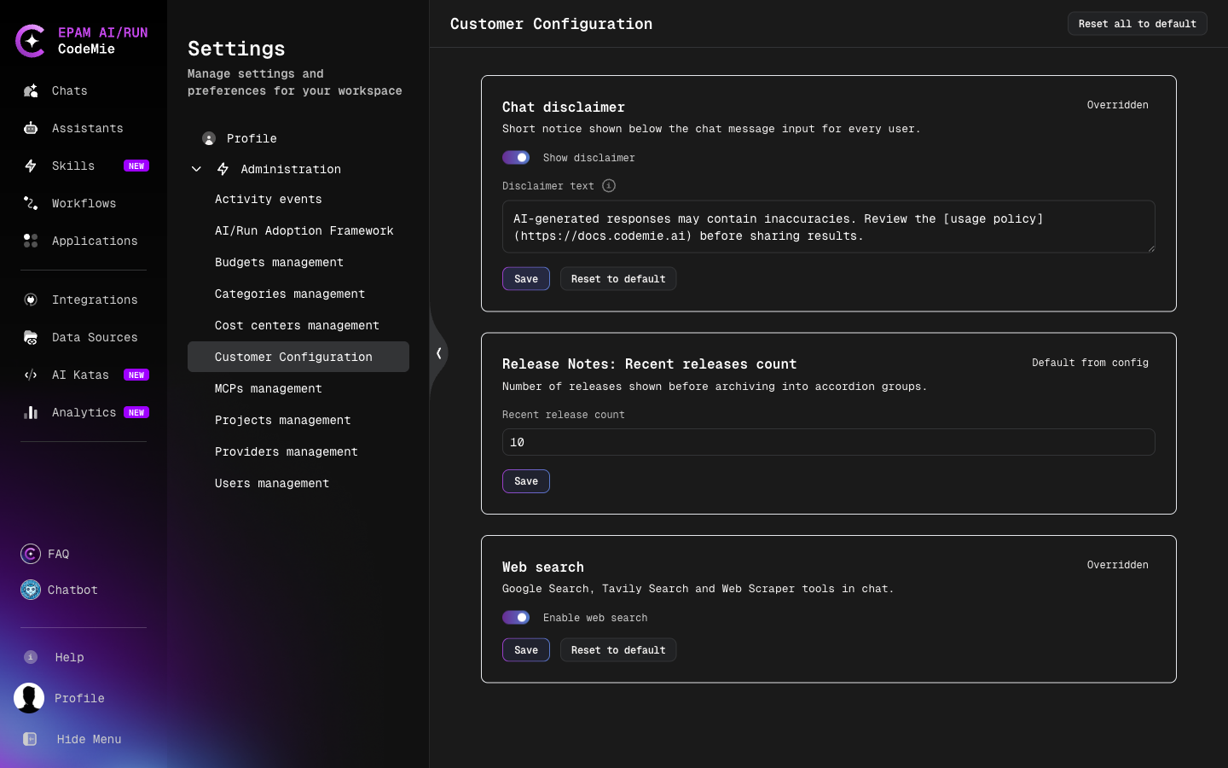Click the Assistants robot icon
Image resolution: width=1228 pixels, height=768 pixels.
pyautogui.click(x=31, y=128)
